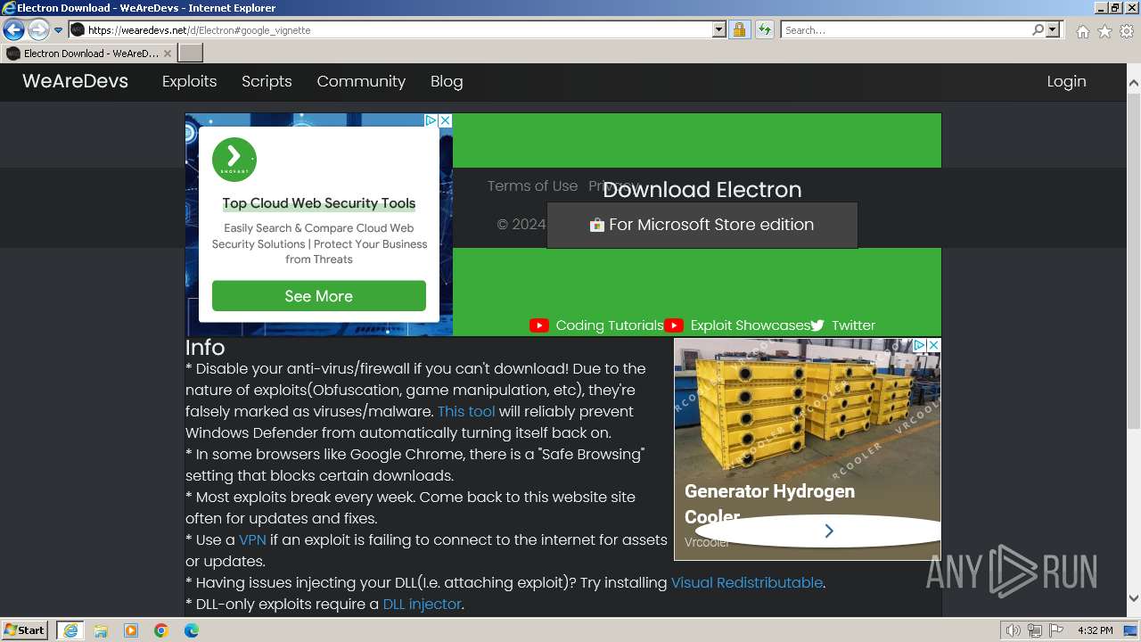
Task: Close the cloud security ad X
Action: point(445,120)
